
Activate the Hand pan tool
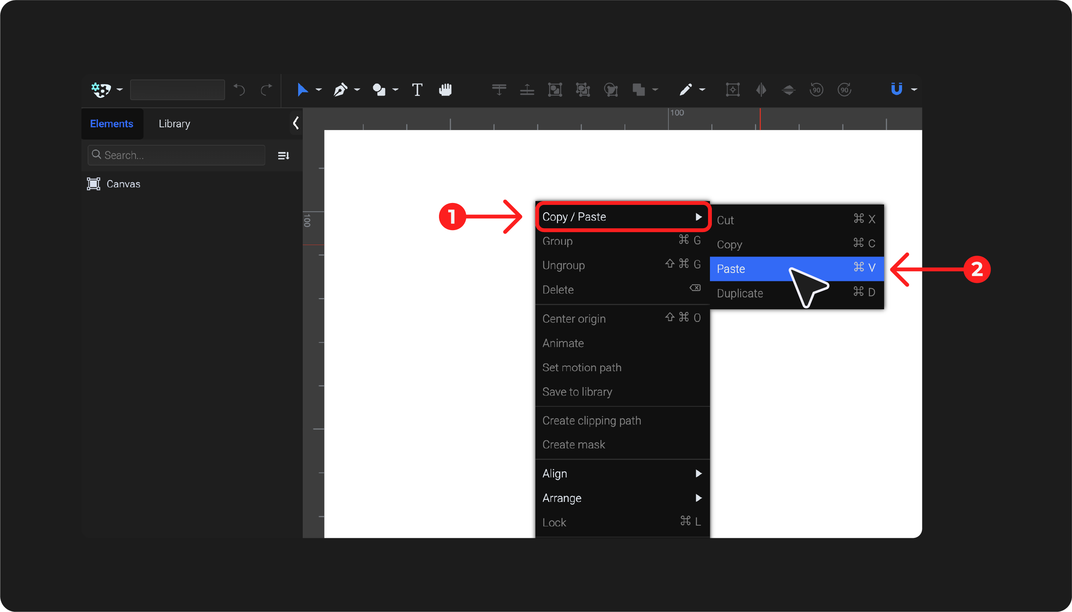click(x=445, y=89)
